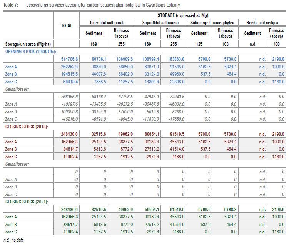The image size is (289, 245).
Task: Select the Submerged macrophytes column header
Action: [x=212, y=23]
